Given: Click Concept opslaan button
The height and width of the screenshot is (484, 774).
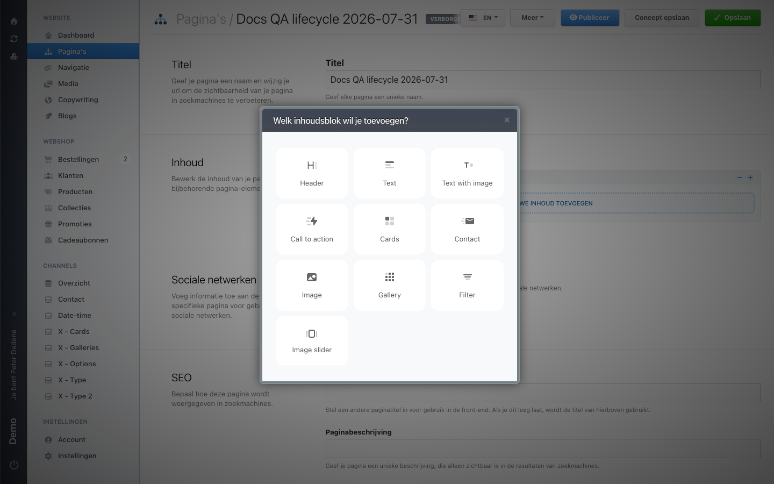Looking at the screenshot, I should coord(662,18).
